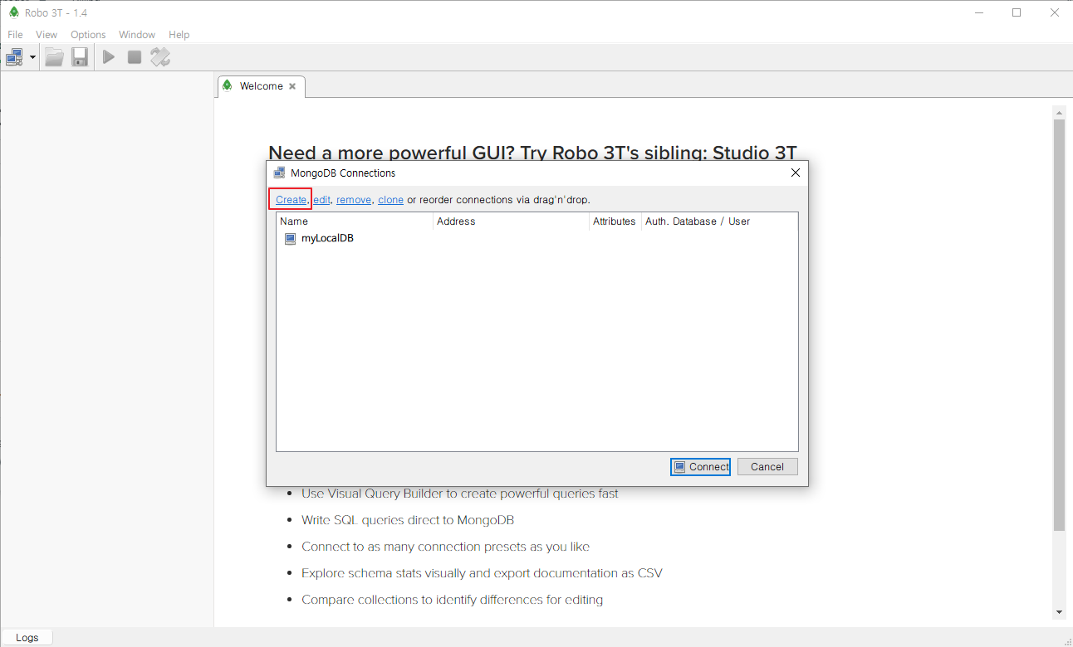Click the Connect toolbar icon
The image size is (1073, 647).
[x=14, y=57]
